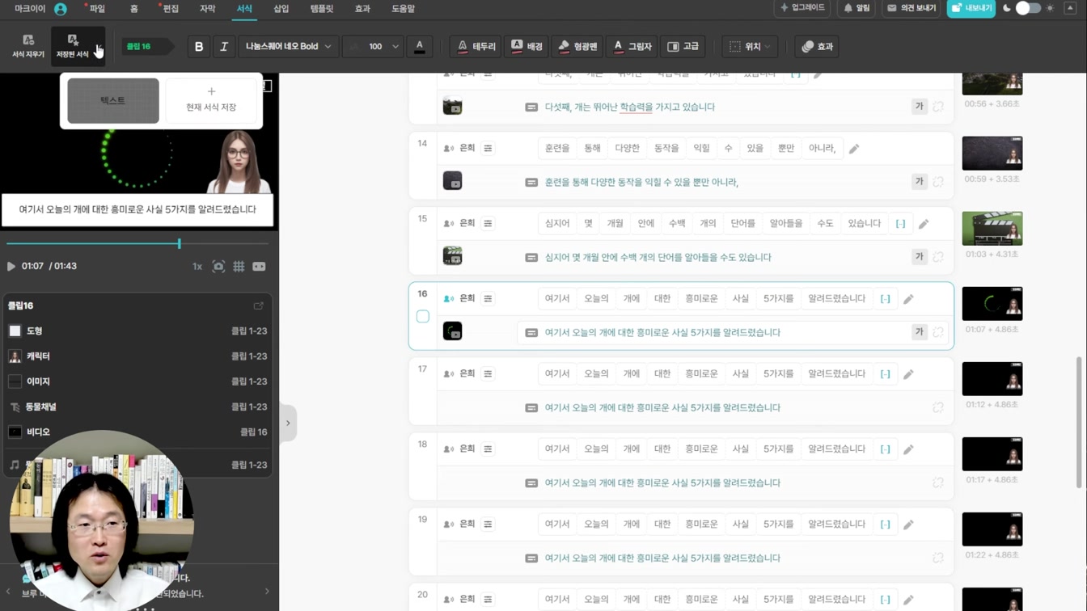Switch to the 템플릿 tab

[x=321, y=9]
